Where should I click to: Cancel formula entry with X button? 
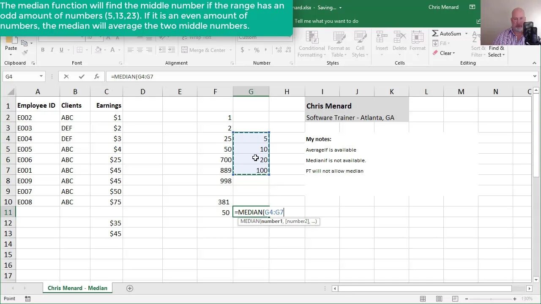[x=66, y=76]
